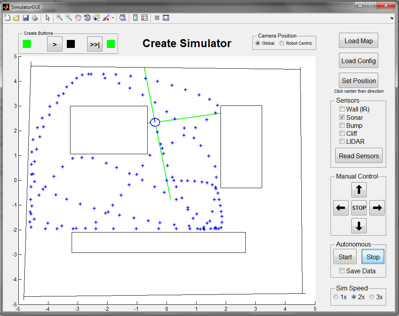Set Sim Speed to 3x
Viewport: 399px width, 316px height.
[x=372, y=297]
